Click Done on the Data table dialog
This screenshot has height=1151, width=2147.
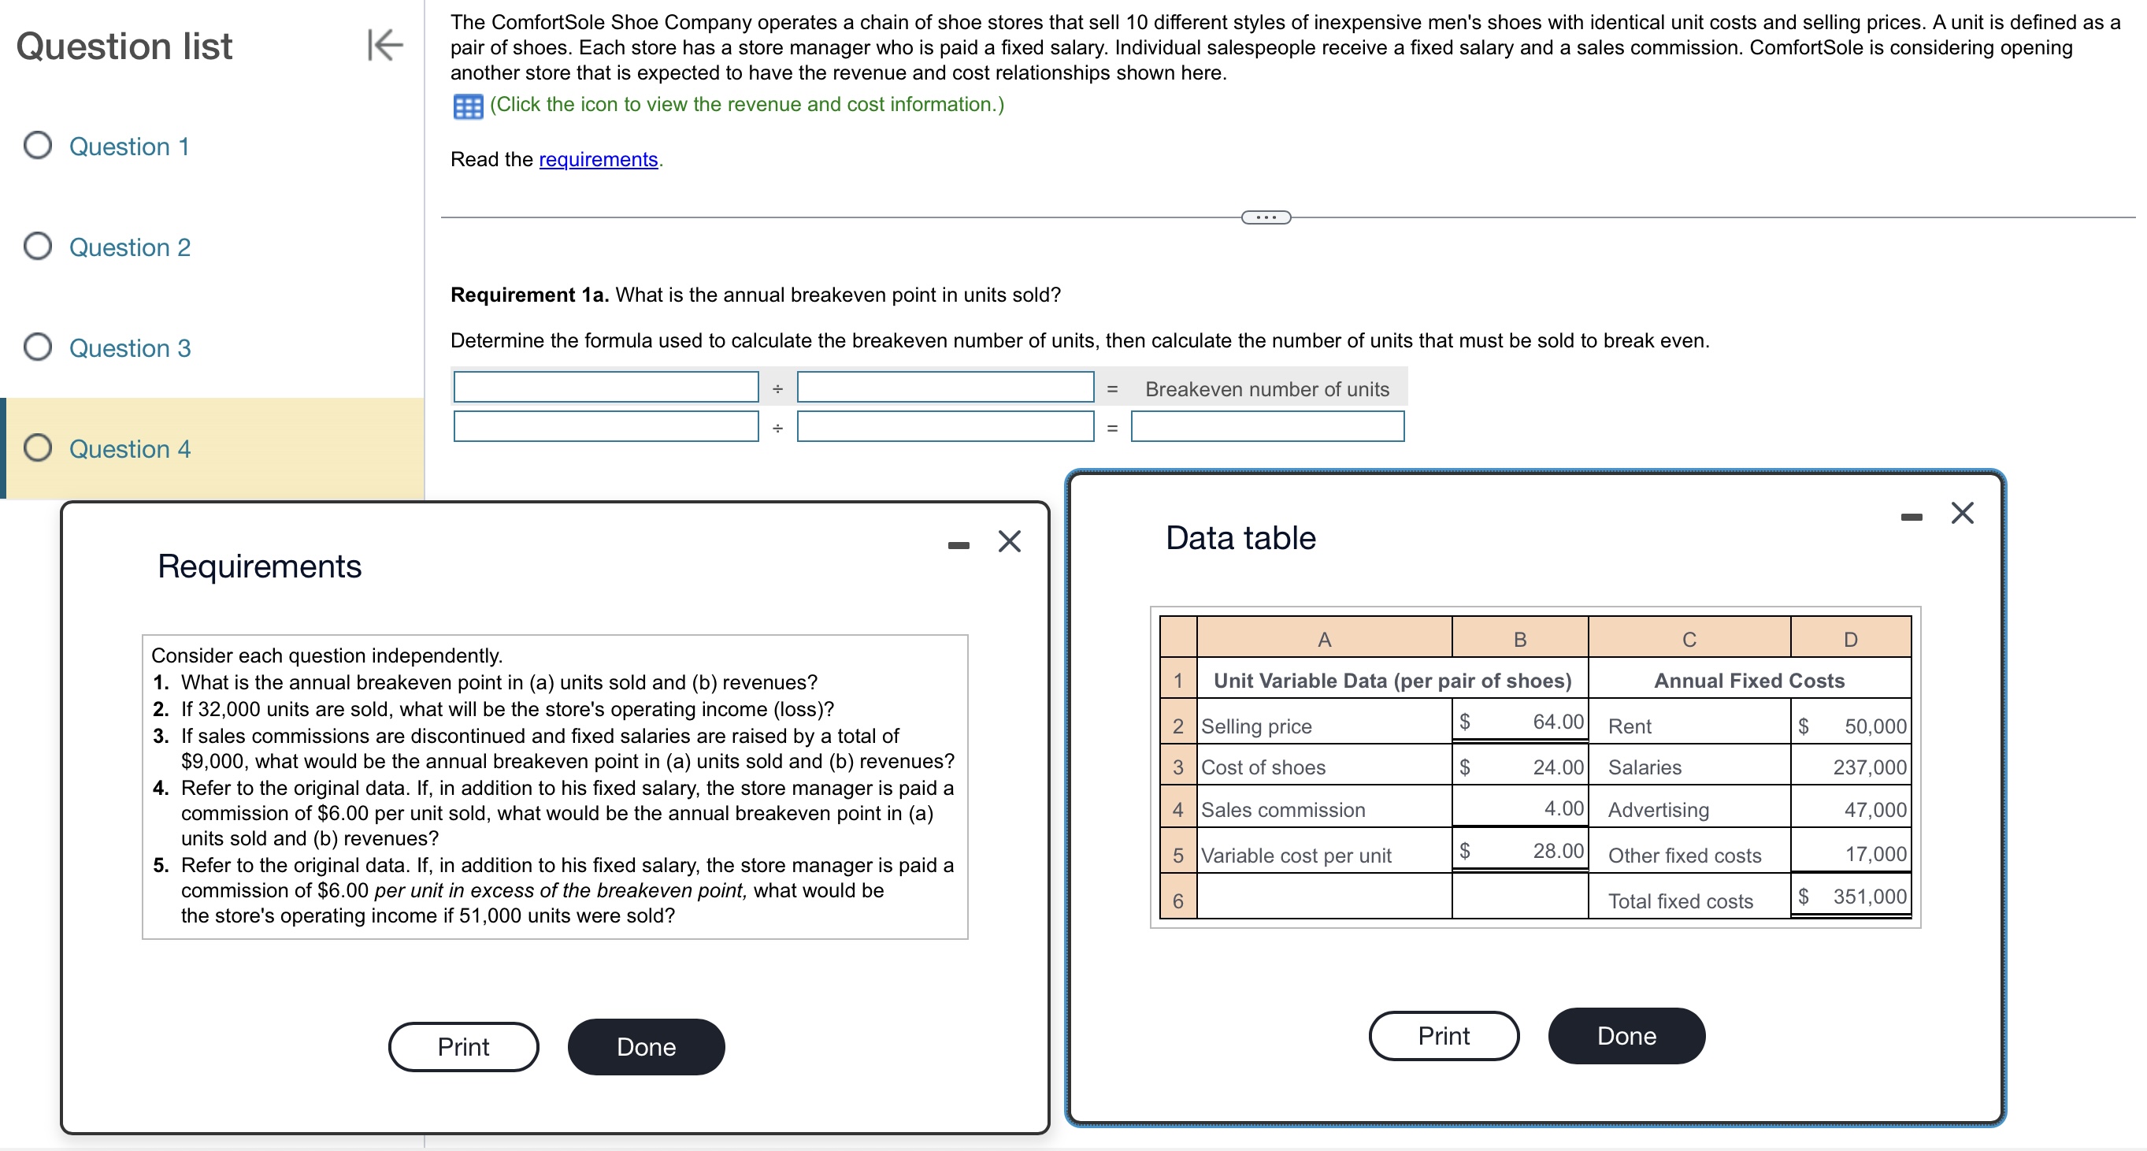coord(1626,1035)
